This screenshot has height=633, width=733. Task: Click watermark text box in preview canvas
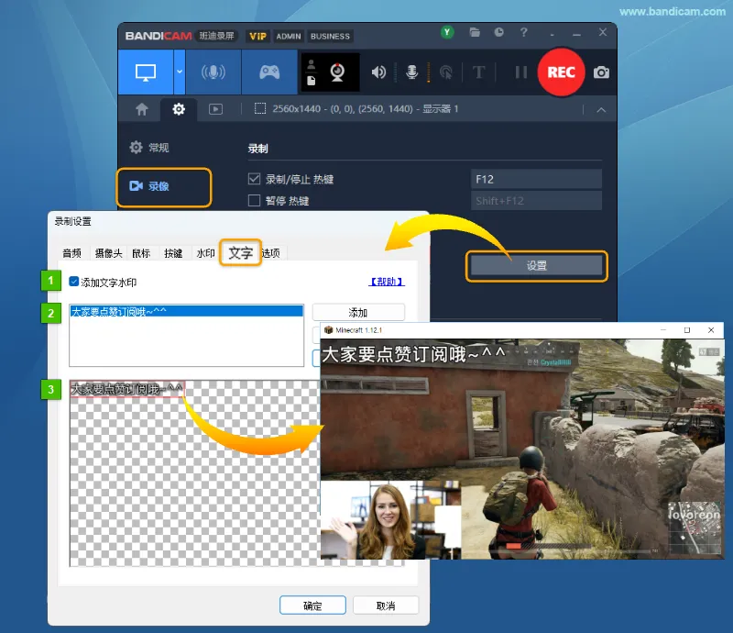click(x=127, y=389)
